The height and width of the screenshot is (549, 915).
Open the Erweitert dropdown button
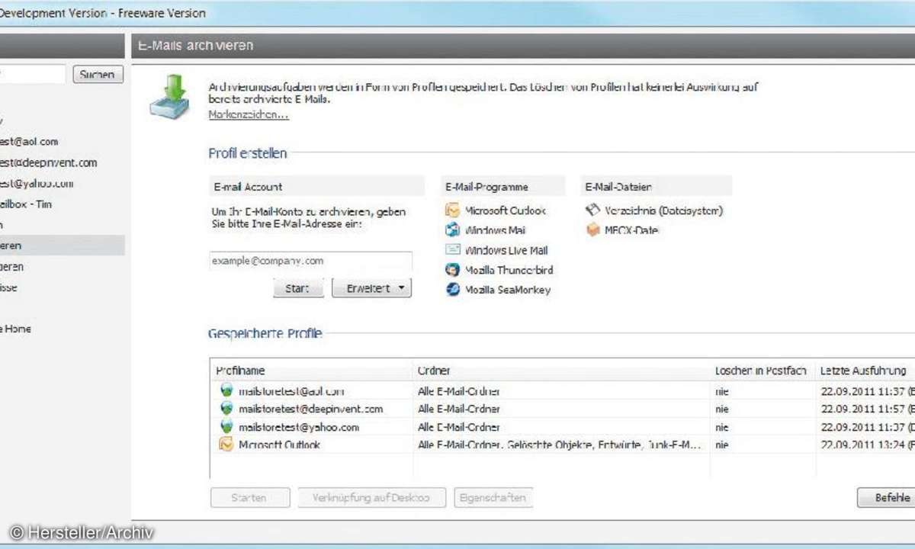[x=371, y=288]
